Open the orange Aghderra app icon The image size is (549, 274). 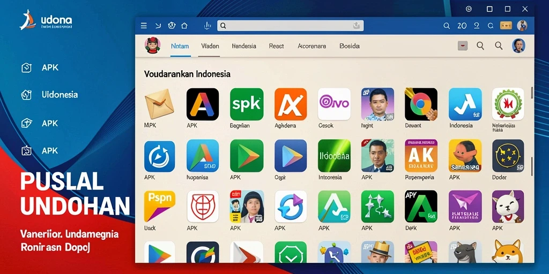[291, 104]
